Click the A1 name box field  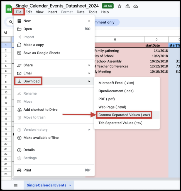pos(6,33)
